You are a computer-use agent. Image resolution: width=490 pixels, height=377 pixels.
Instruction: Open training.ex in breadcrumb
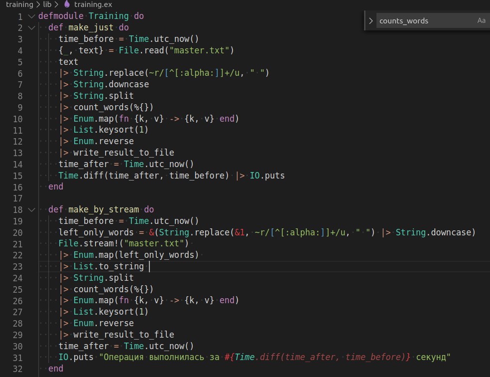click(x=93, y=4)
